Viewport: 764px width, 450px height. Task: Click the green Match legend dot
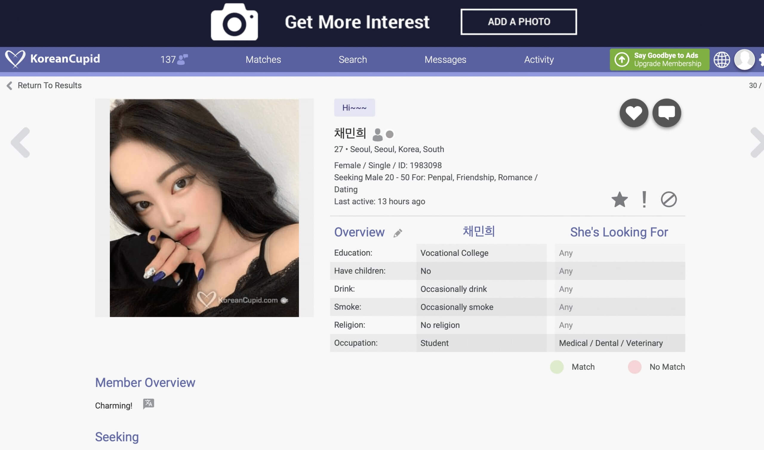[x=557, y=367]
